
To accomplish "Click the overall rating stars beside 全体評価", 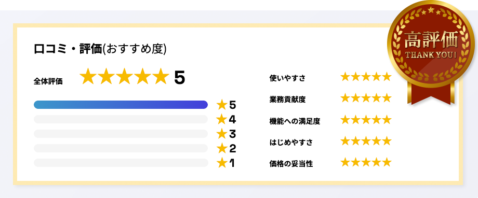I will pyautogui.click(x=124, y=76).
